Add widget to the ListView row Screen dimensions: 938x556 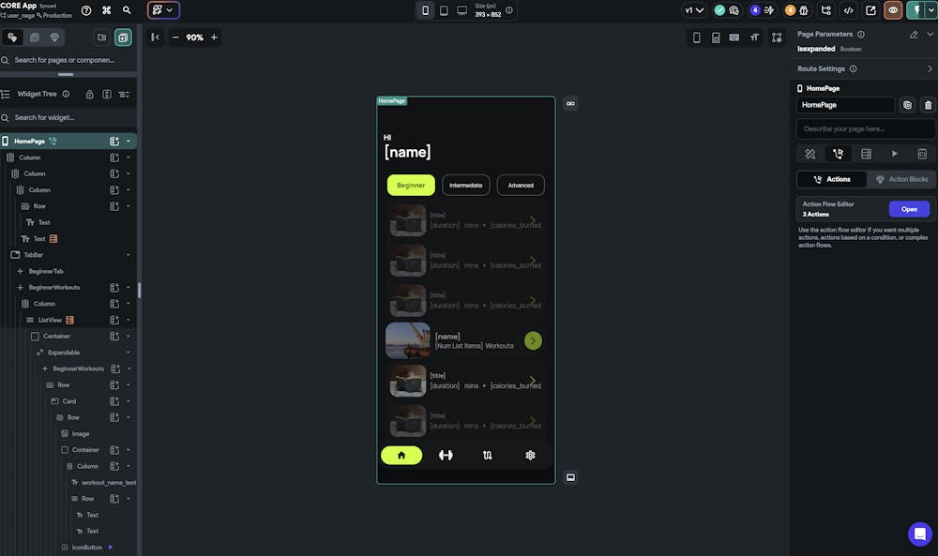coord(114,320)
